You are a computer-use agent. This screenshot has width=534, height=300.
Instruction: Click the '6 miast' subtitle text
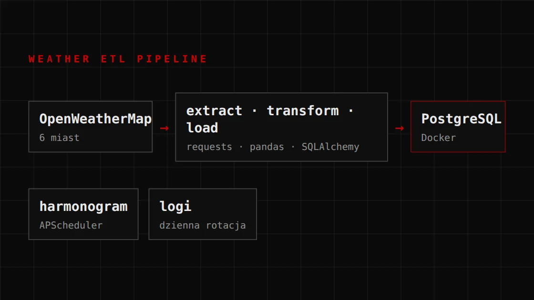59,138
